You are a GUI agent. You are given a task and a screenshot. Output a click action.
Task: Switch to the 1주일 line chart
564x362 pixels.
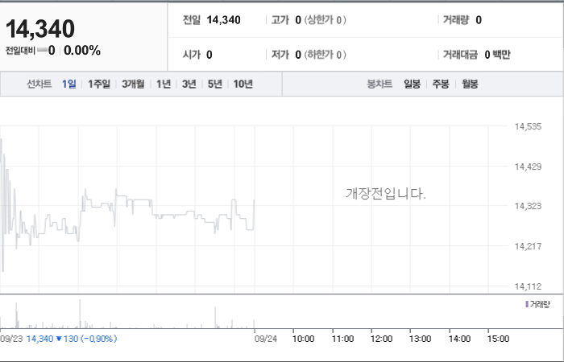[x=99, y=84]
